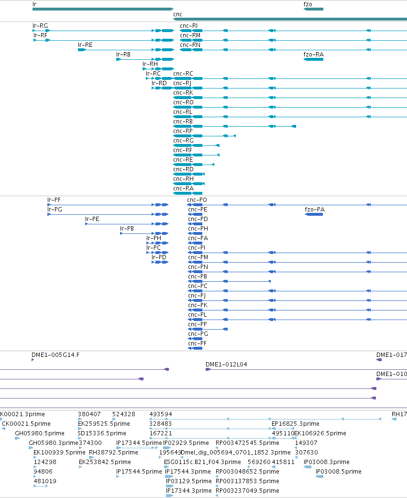Screen dimensions: 407x498
Task: Select feature 524328
Action: [114, 419]
